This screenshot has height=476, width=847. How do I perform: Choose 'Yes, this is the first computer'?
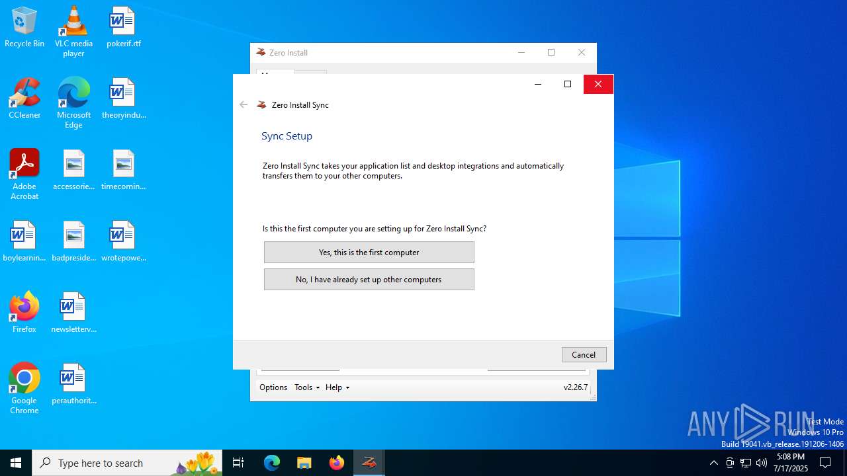[369, 252]
